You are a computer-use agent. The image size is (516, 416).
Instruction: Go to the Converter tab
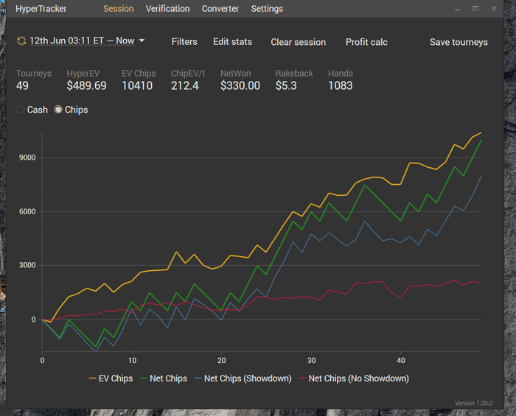pyautogui.click(x=220, y=9)
